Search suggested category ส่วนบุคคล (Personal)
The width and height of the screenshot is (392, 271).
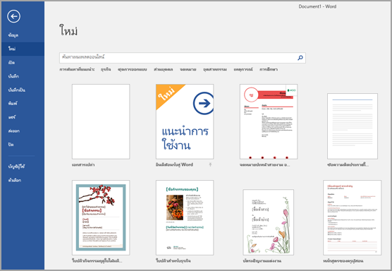tap(164, 70)
